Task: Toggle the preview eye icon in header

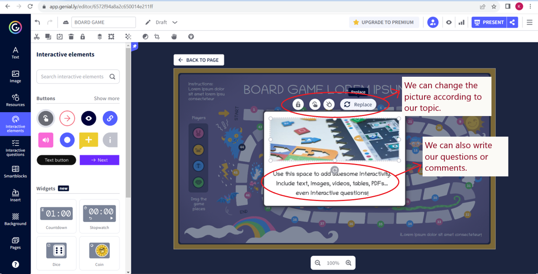Action: coord(449,22)
